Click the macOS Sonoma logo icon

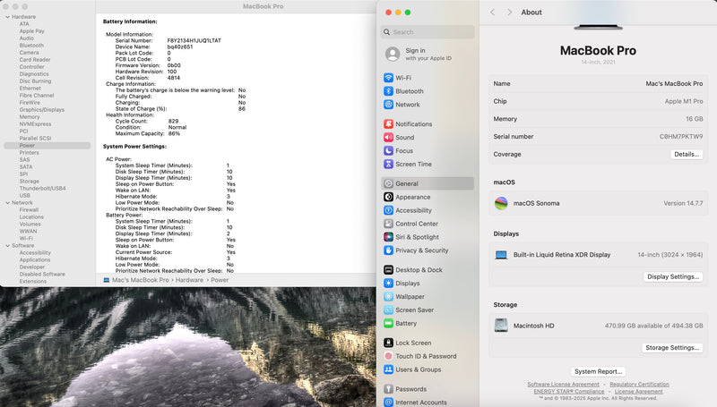point(501,203)
